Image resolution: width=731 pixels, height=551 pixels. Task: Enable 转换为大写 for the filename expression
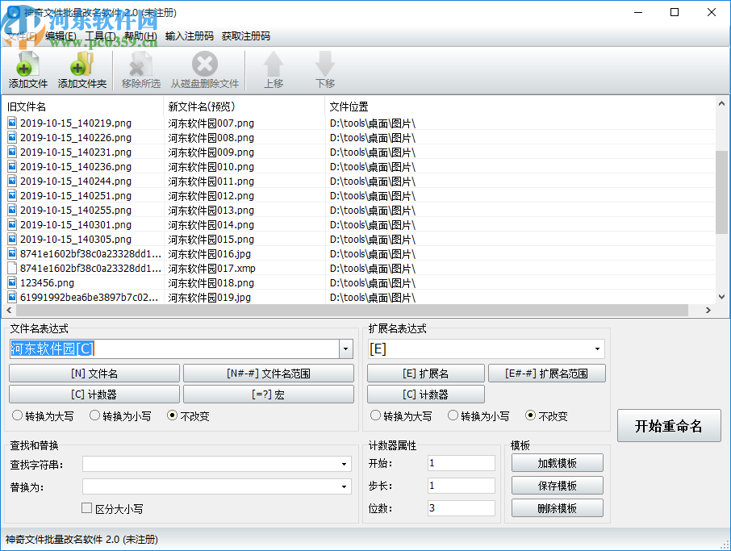tap(17, 415)
